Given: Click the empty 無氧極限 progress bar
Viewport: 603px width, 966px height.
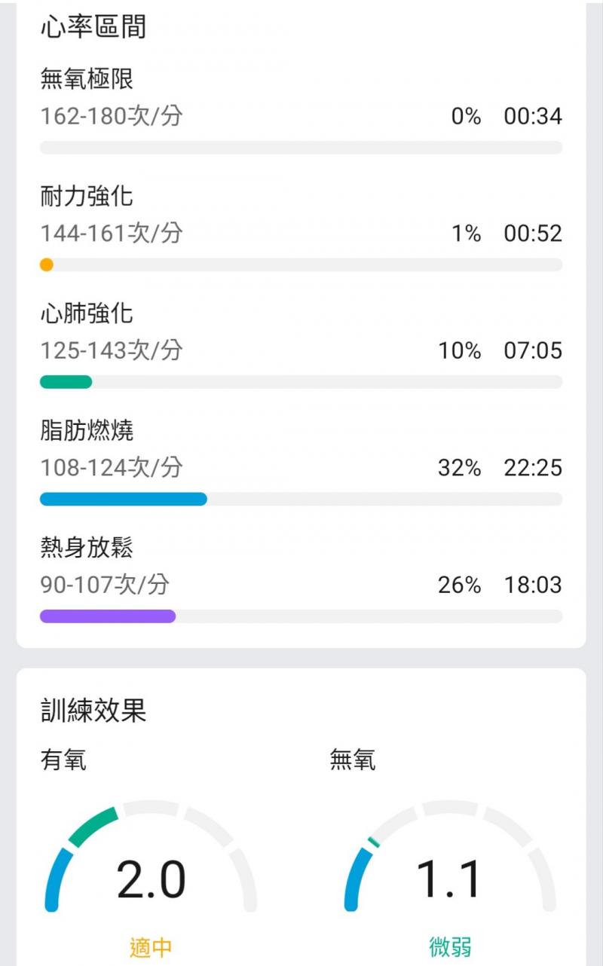Looking at the screenshot, I should point(301,148).
